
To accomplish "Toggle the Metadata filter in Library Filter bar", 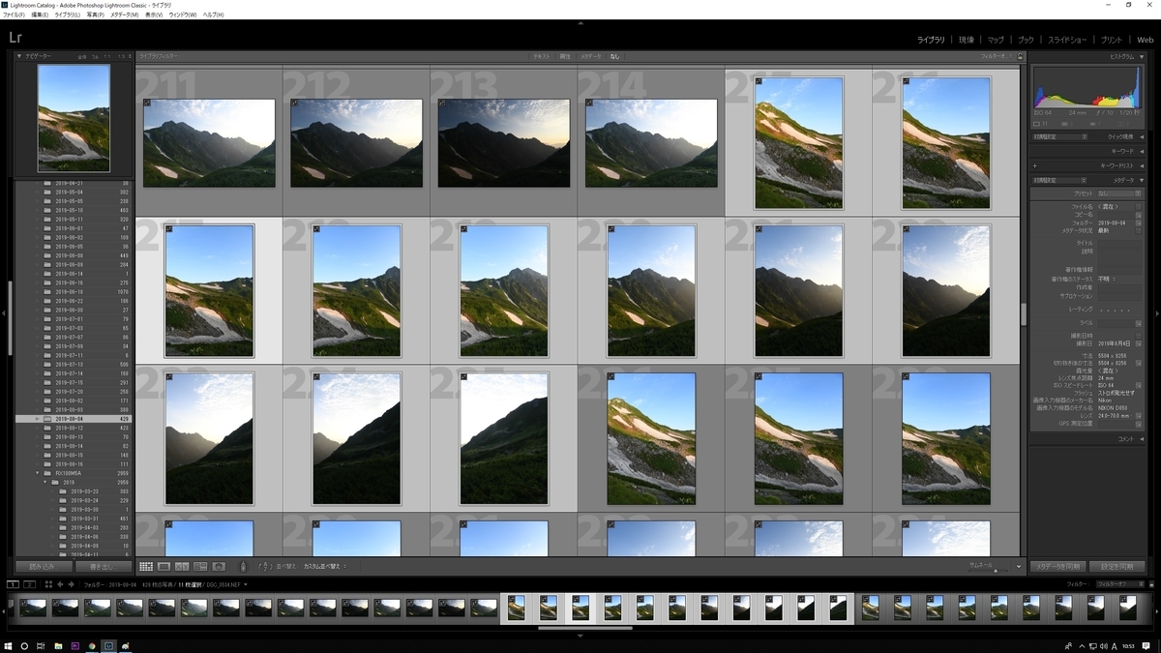I will pyautogui.click(x=590, y=57).
